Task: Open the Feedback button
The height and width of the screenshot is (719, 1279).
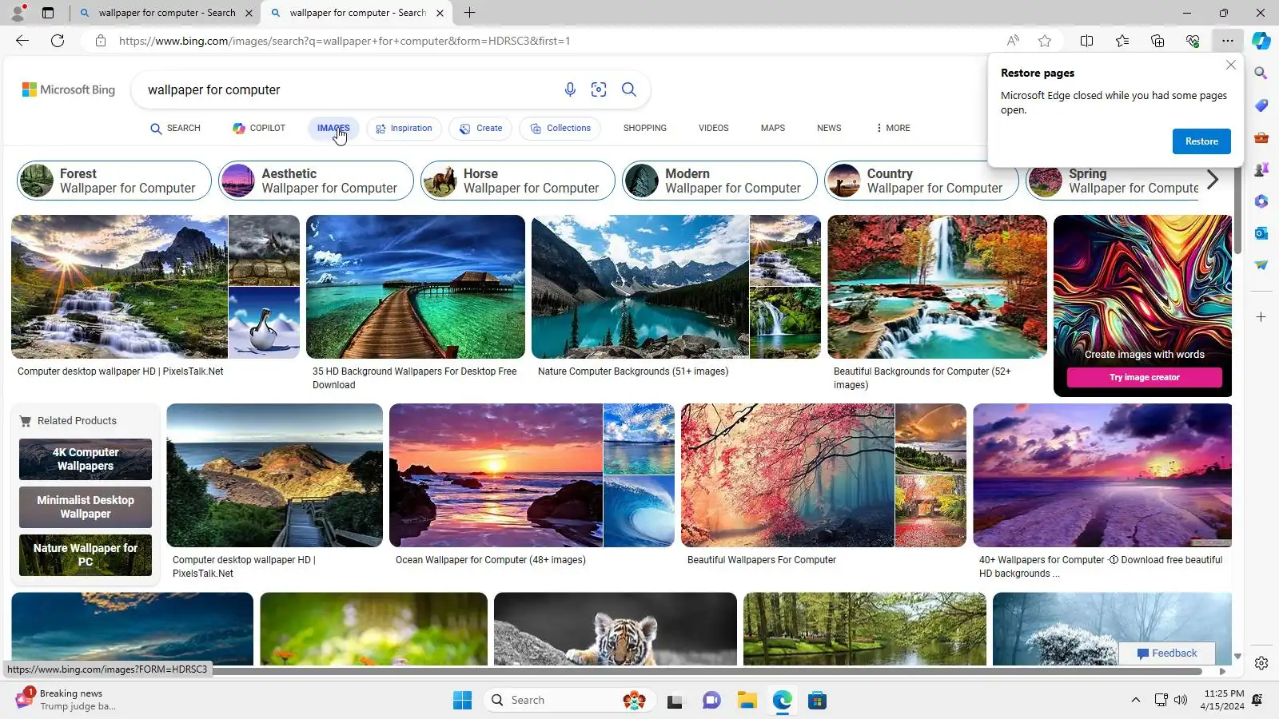Action: click(1167, 653)
